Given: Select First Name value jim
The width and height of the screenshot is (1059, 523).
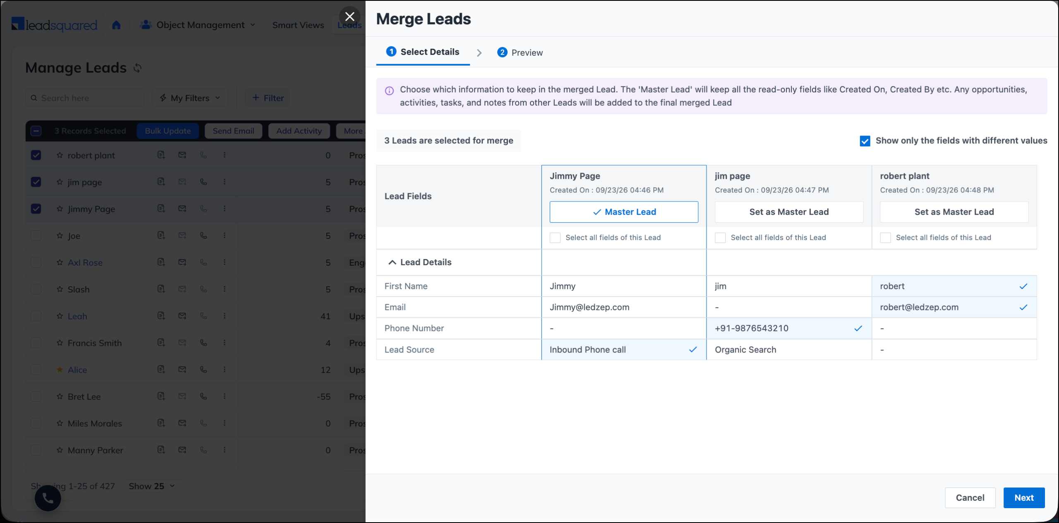Looking at the screenshot, I should pyautogui.click(x=789, y=286).
